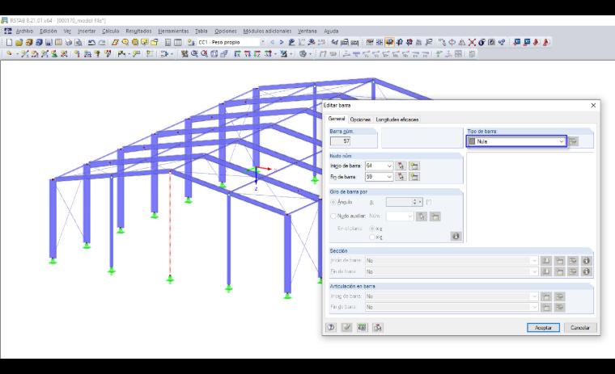Screen dimensions: 615x374
Task: Click the pick node icon for Fin de barra
Action: click(x=401, y=177)
